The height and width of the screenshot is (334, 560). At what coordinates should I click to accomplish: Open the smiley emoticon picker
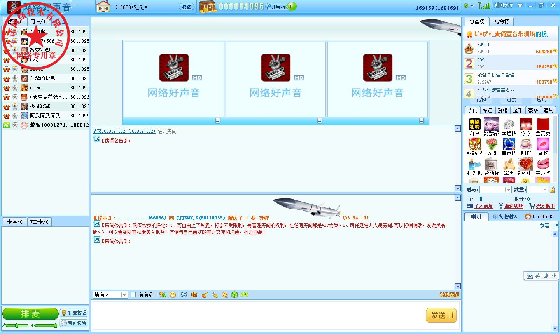tap(173, 295)
